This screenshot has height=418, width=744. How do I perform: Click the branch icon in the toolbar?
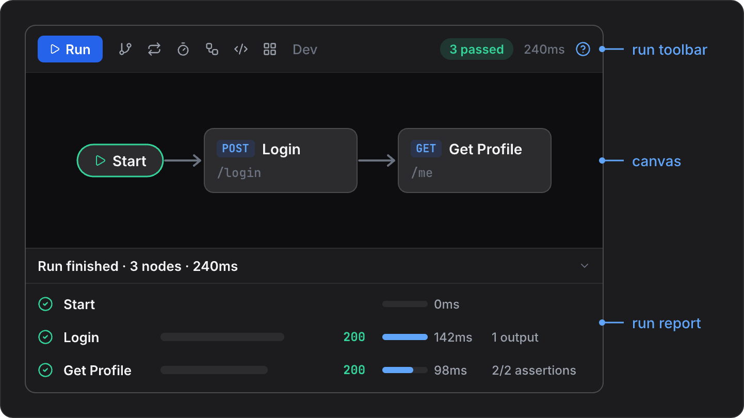coord(125,49)
